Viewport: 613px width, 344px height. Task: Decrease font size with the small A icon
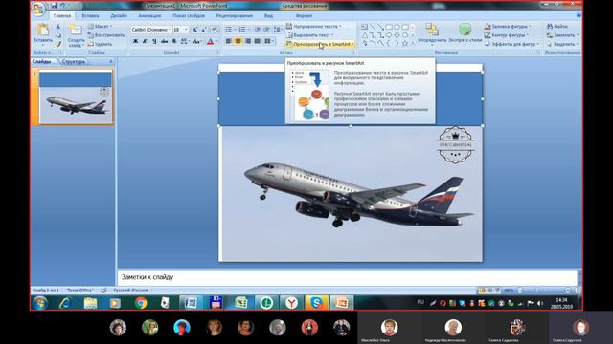pyautogui.click(x=204, y=30)
